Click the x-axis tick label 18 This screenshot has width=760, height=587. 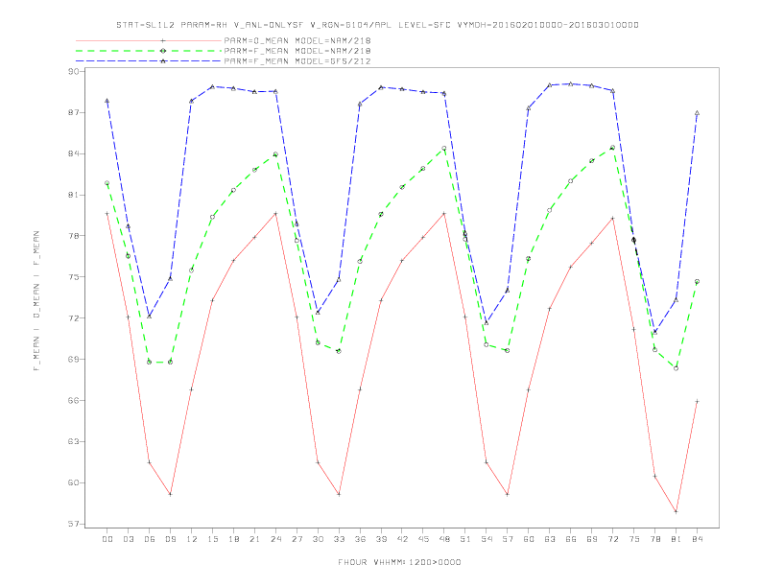tap(233, 539)
